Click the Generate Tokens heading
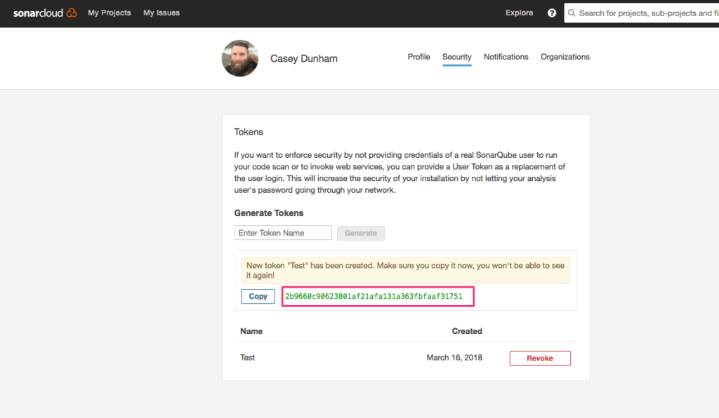Viewport: 719px width, 418px height. click(x=269, y=213)
